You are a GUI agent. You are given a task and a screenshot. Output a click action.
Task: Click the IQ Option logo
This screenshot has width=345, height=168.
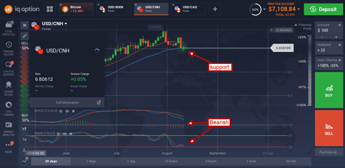tap(22, 9)
